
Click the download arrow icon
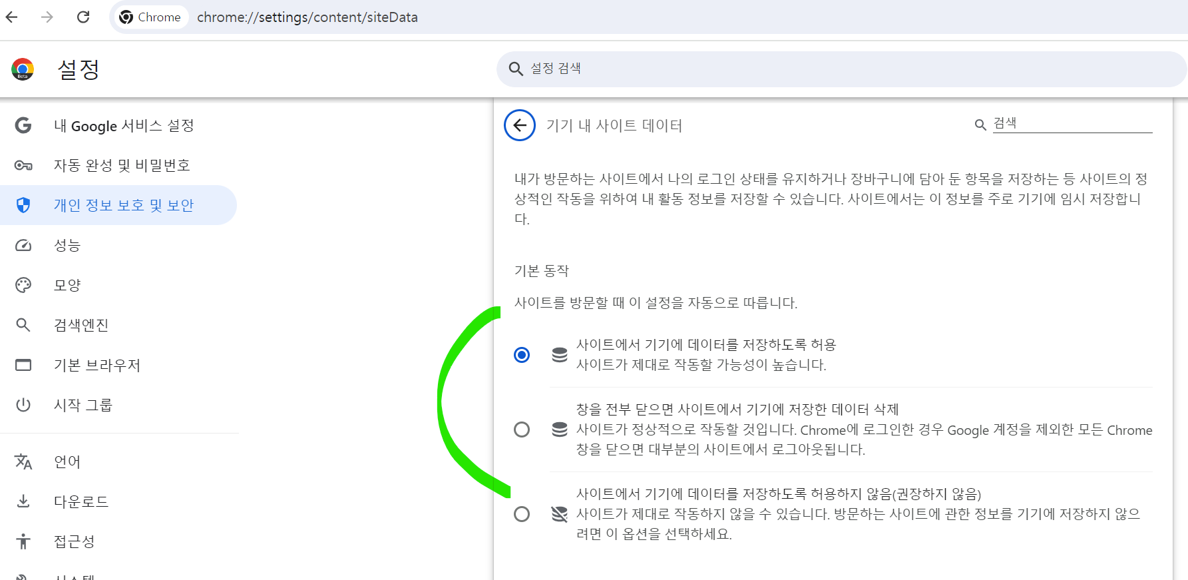23,501
